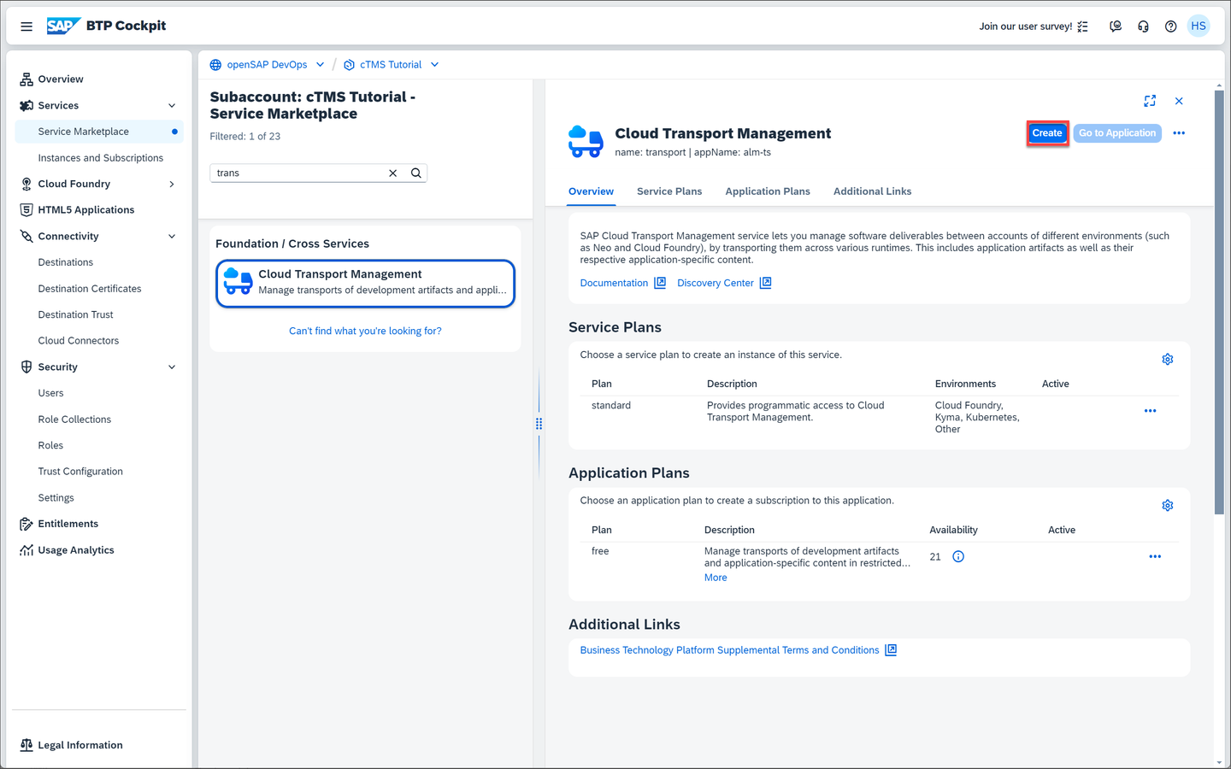Open the help question mark icon
Image resolution: width=1231 pixels, height=769 pixels.
pos(1171,26)
